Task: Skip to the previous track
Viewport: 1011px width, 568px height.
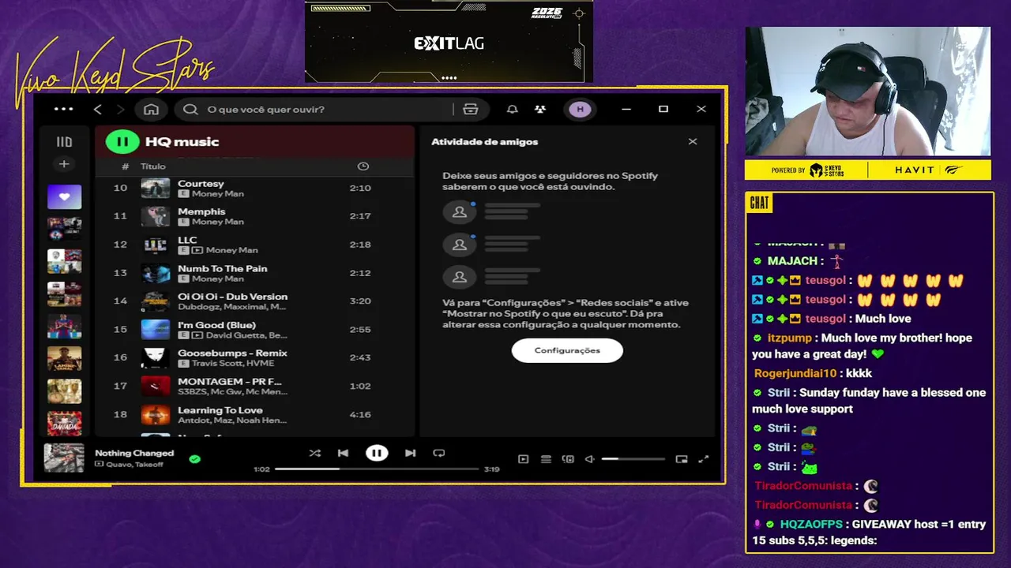Action: pyautogui.click(x=343, y=453)
